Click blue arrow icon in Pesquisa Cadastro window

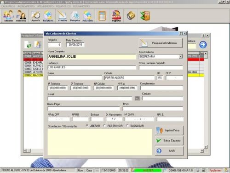tap(203, 45)
